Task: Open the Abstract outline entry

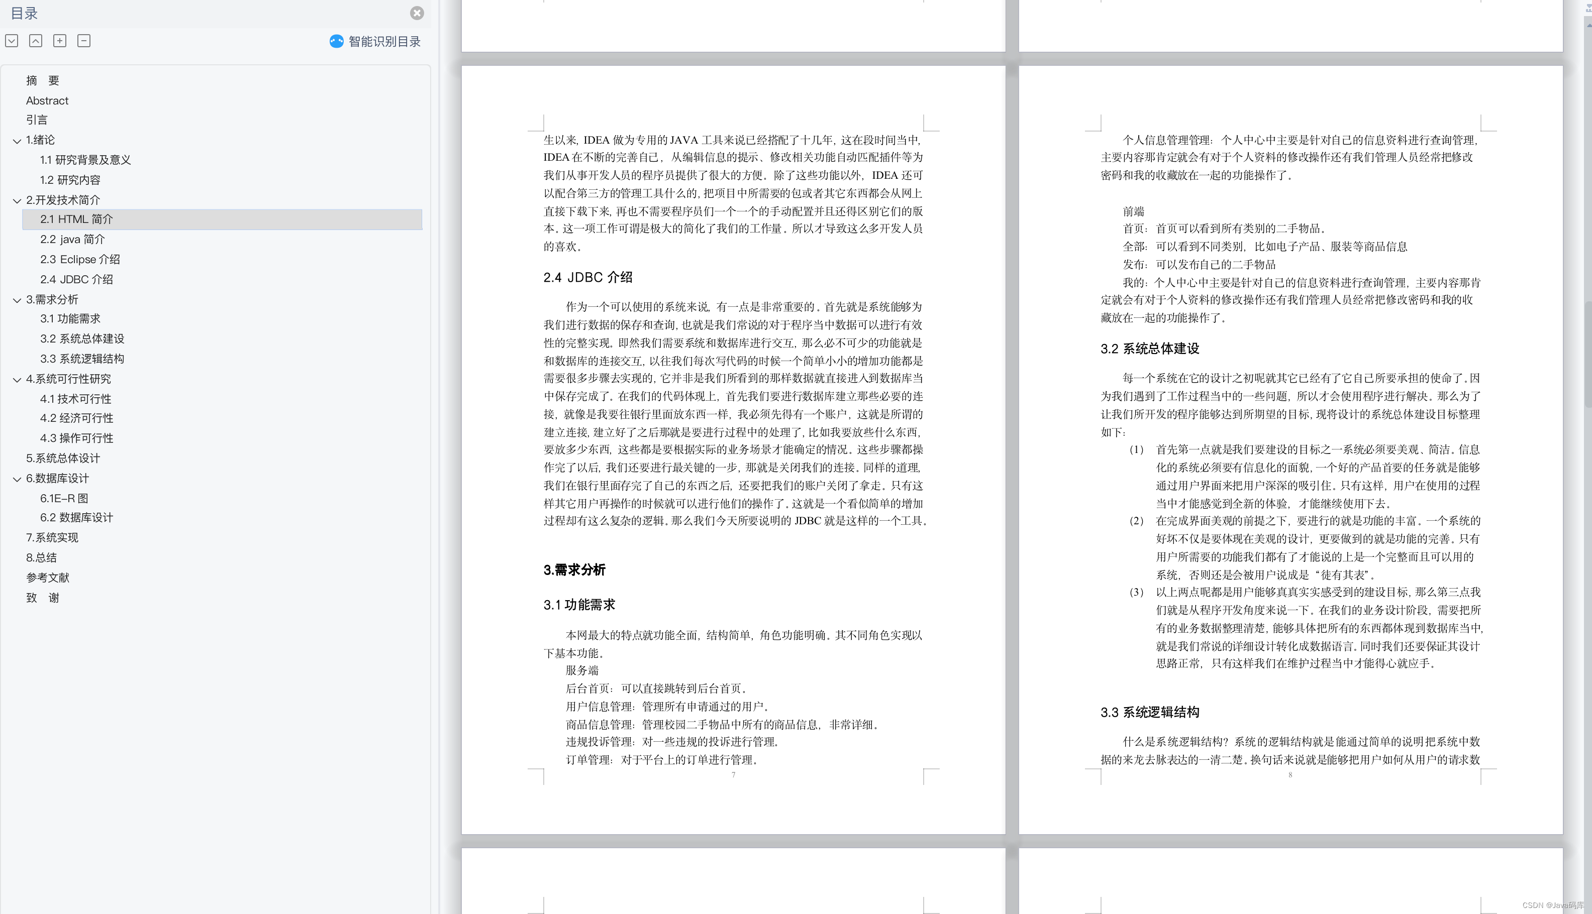Action: (47, 100)
